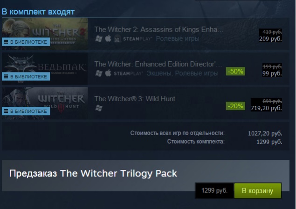
Task: Click the -20% discount badge
Action: coord(235,106)
